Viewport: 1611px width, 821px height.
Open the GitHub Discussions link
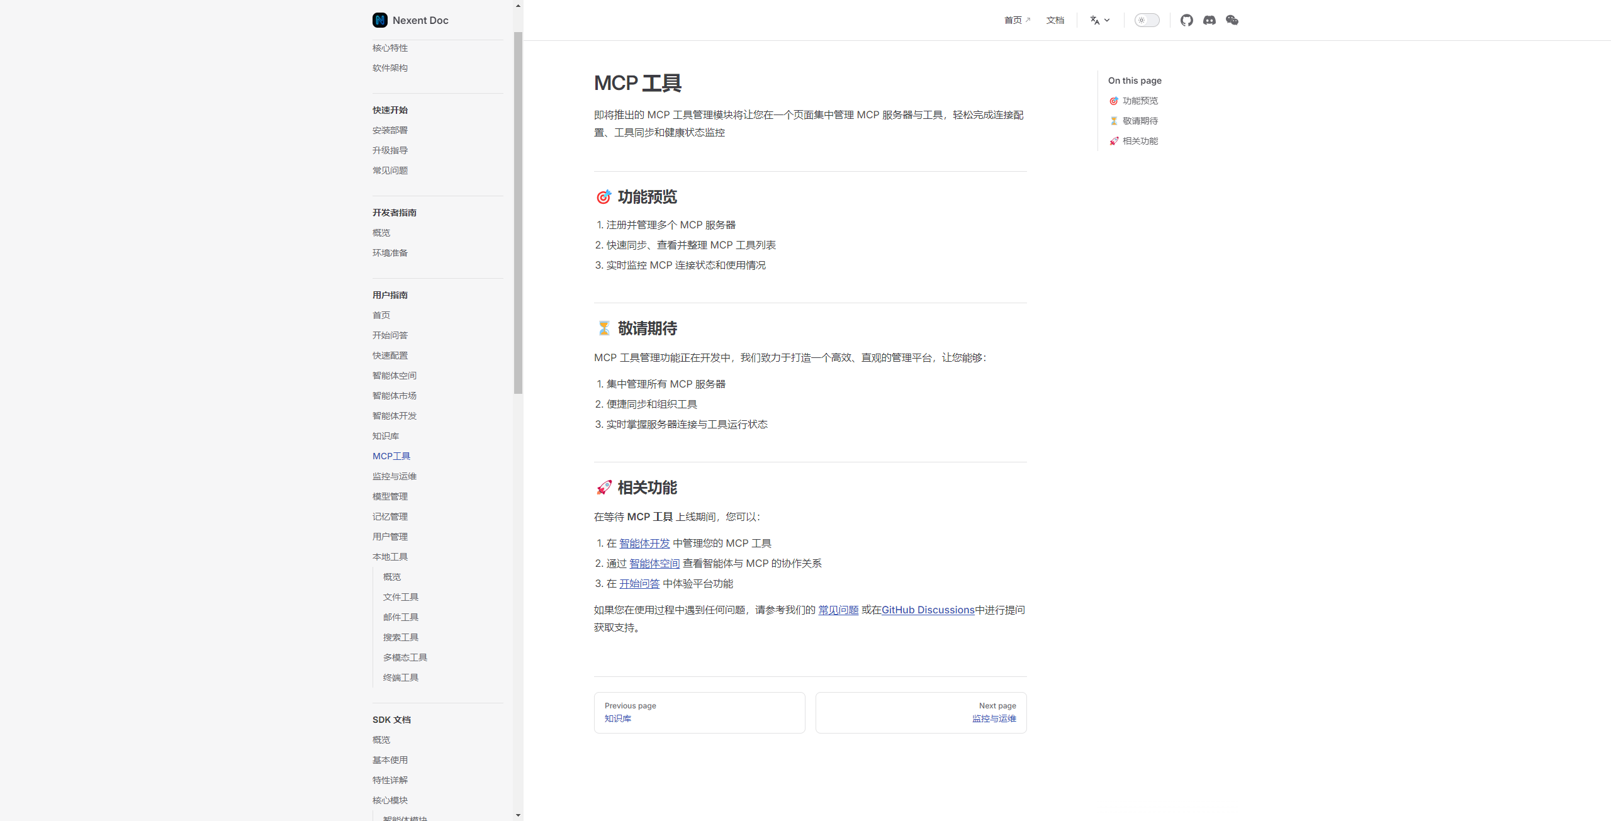(x=928, y=610)
